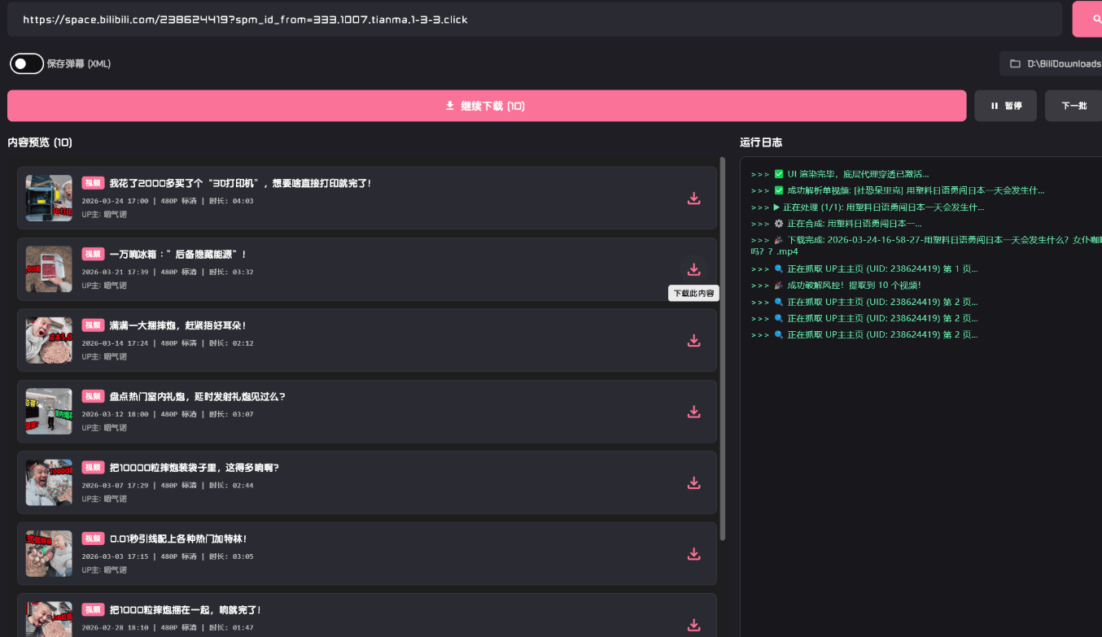Download the 盘点热门室内礼炮 video

693,412
